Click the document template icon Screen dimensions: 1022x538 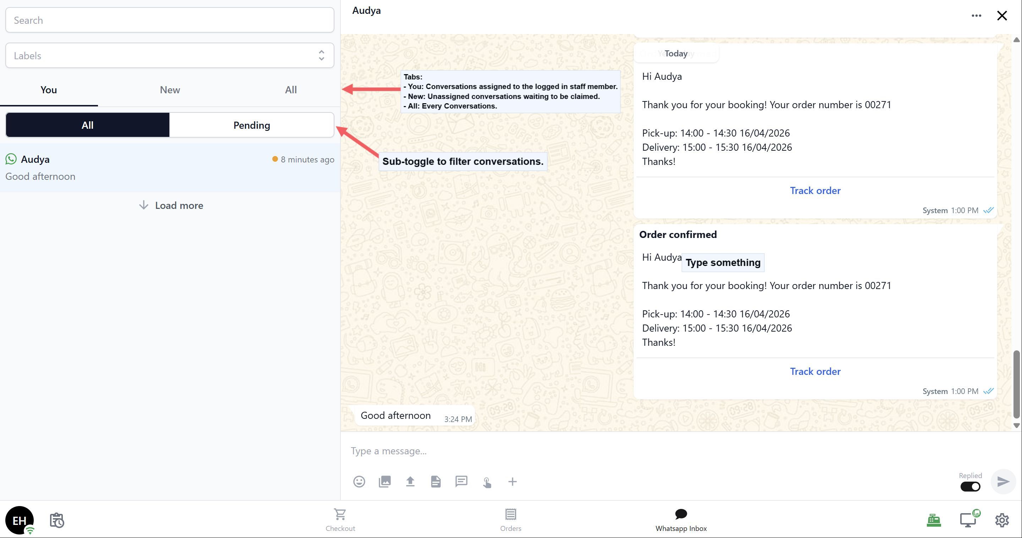436,481
